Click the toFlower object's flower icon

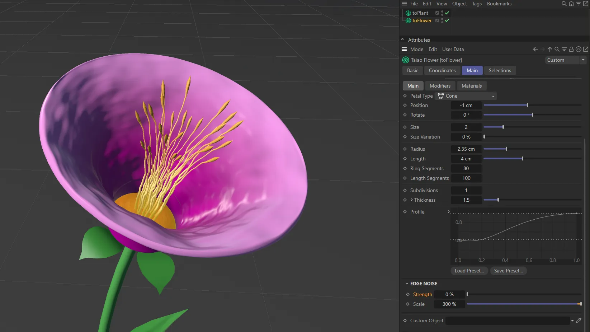pos(408,20)
